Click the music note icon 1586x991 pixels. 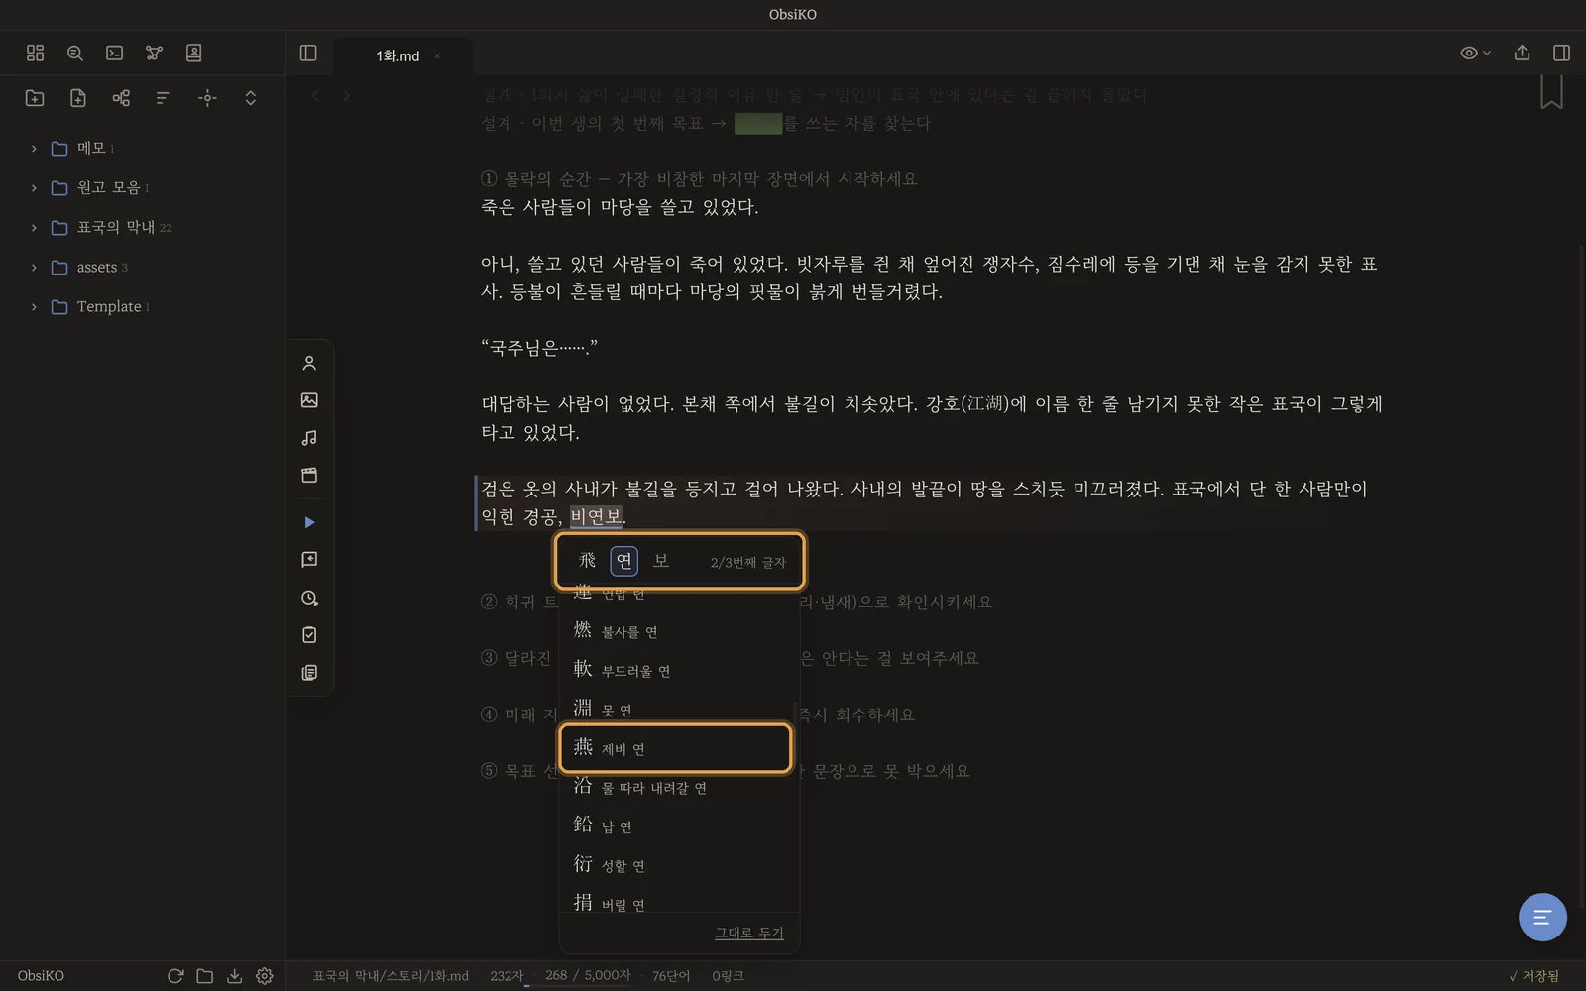tap(309, 438)
